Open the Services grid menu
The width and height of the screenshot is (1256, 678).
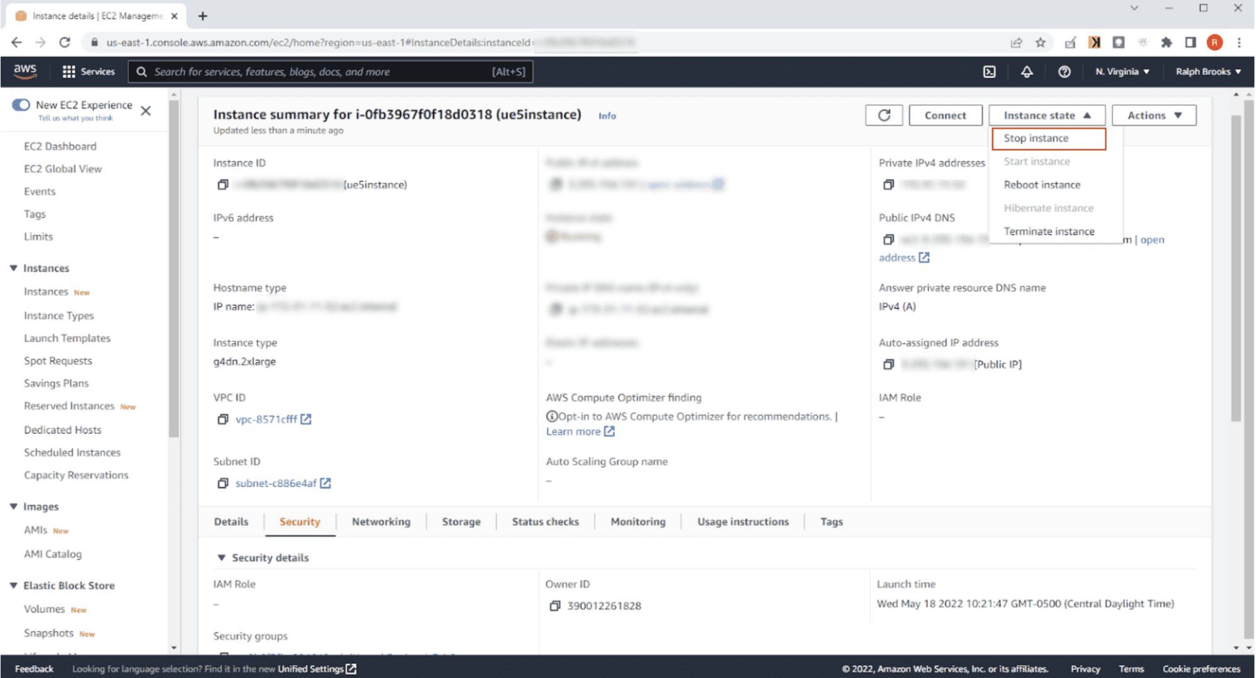pyautogui.click(x=89, y=72)
